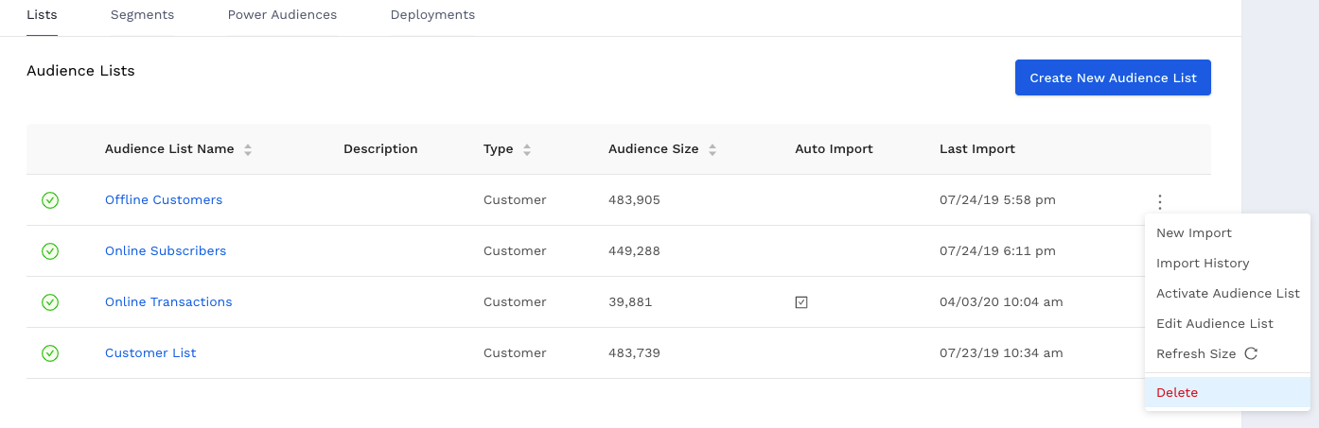Click the green status check for Customer List
1319x428 pixels.
50,353
